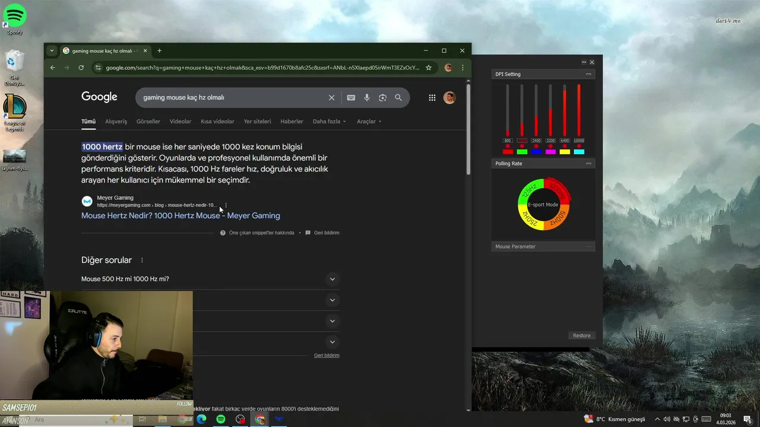Switch to Alışveriş tab

[x=116, y=122]
